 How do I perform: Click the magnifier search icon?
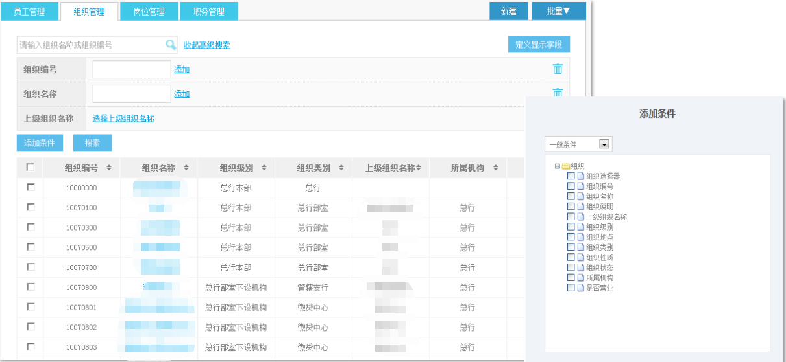[x=171, y=45]
